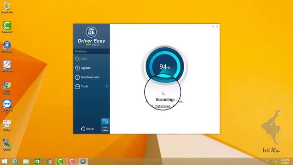The width and height of the screenshot is (293, 165).
Task: Open the Recycle Bin desktop icon
Action: click(x=7, y=7)
